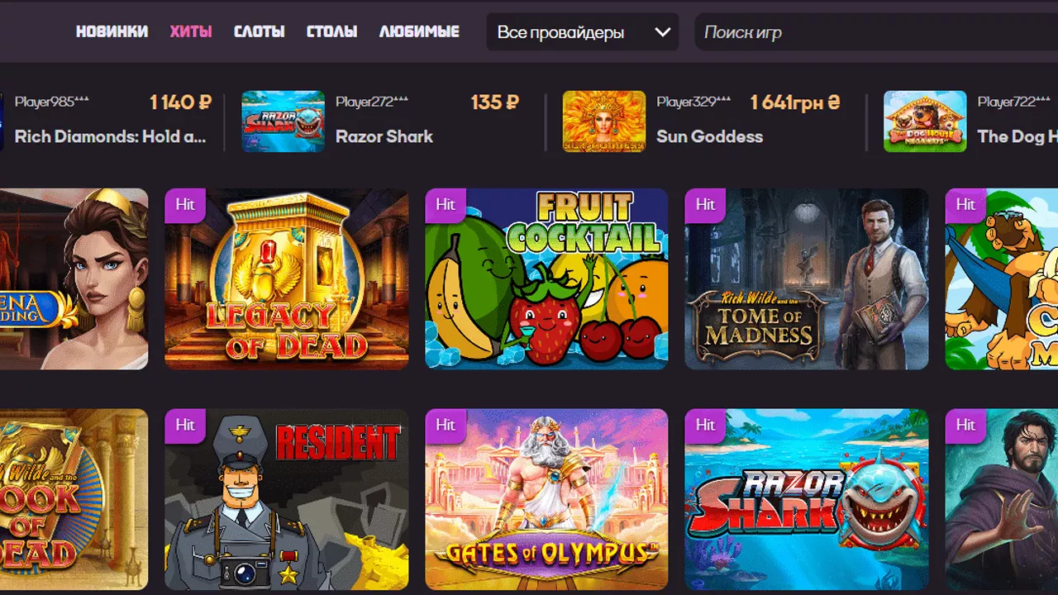
Task: Open The Dog House winner icon
Action: (x=925, y=121)
